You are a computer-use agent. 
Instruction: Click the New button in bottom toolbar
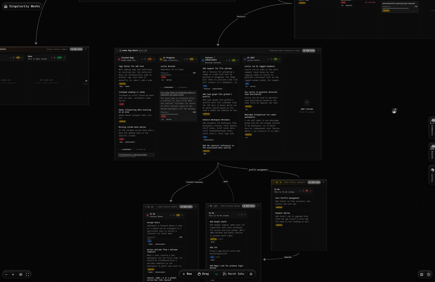pos(187,274)
